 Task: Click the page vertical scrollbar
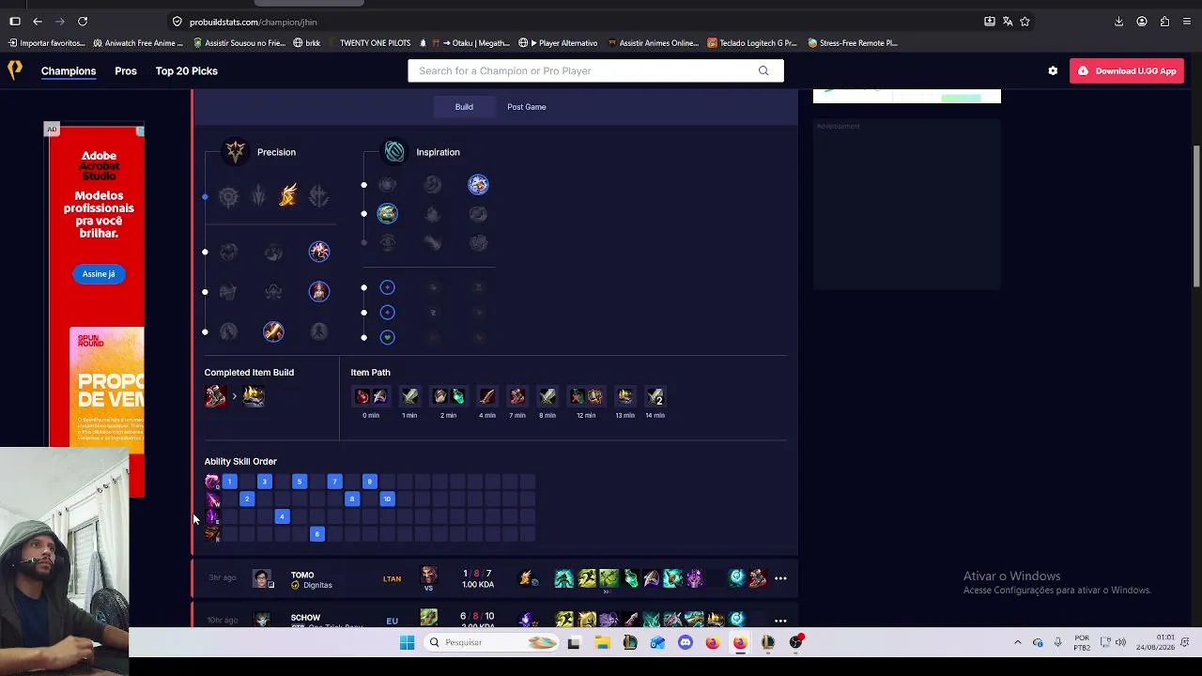tap(1196, 216)
